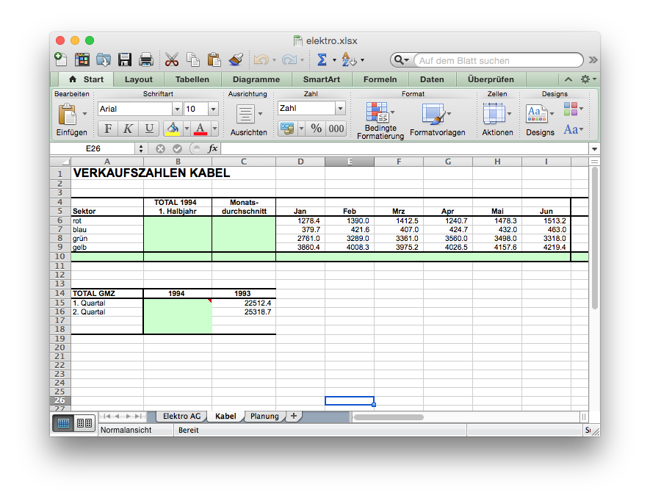Screen dimensions: 650x504
Task: Add new sheet with plus button
Action: coord(294,416)
